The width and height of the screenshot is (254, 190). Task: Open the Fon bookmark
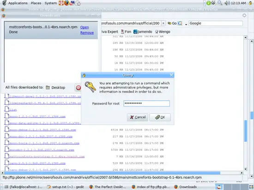click(x=126, y=32)
